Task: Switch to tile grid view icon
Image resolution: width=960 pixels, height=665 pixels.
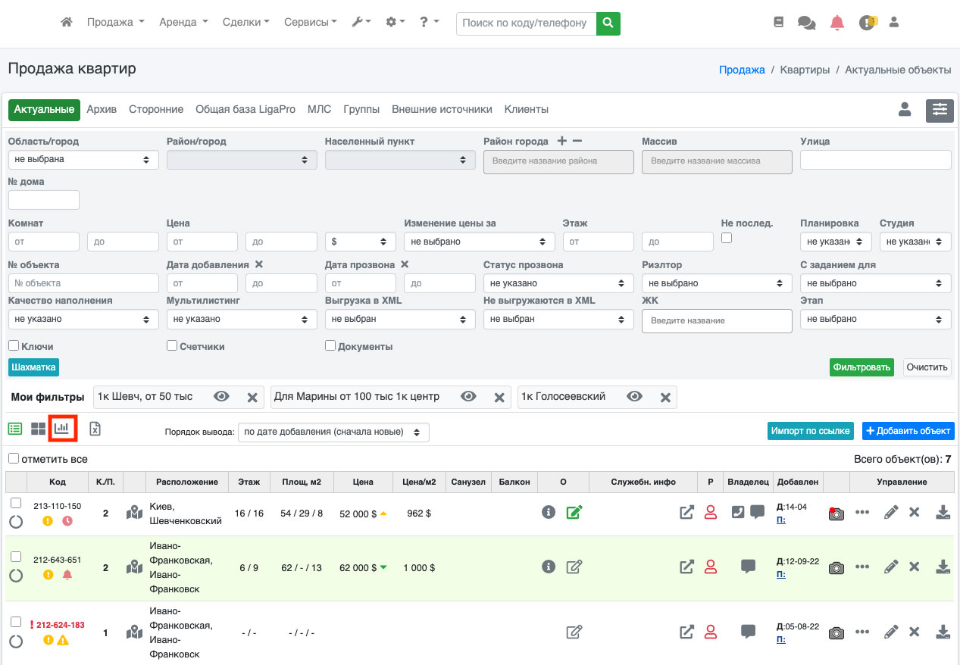Action: coord(38,429)
